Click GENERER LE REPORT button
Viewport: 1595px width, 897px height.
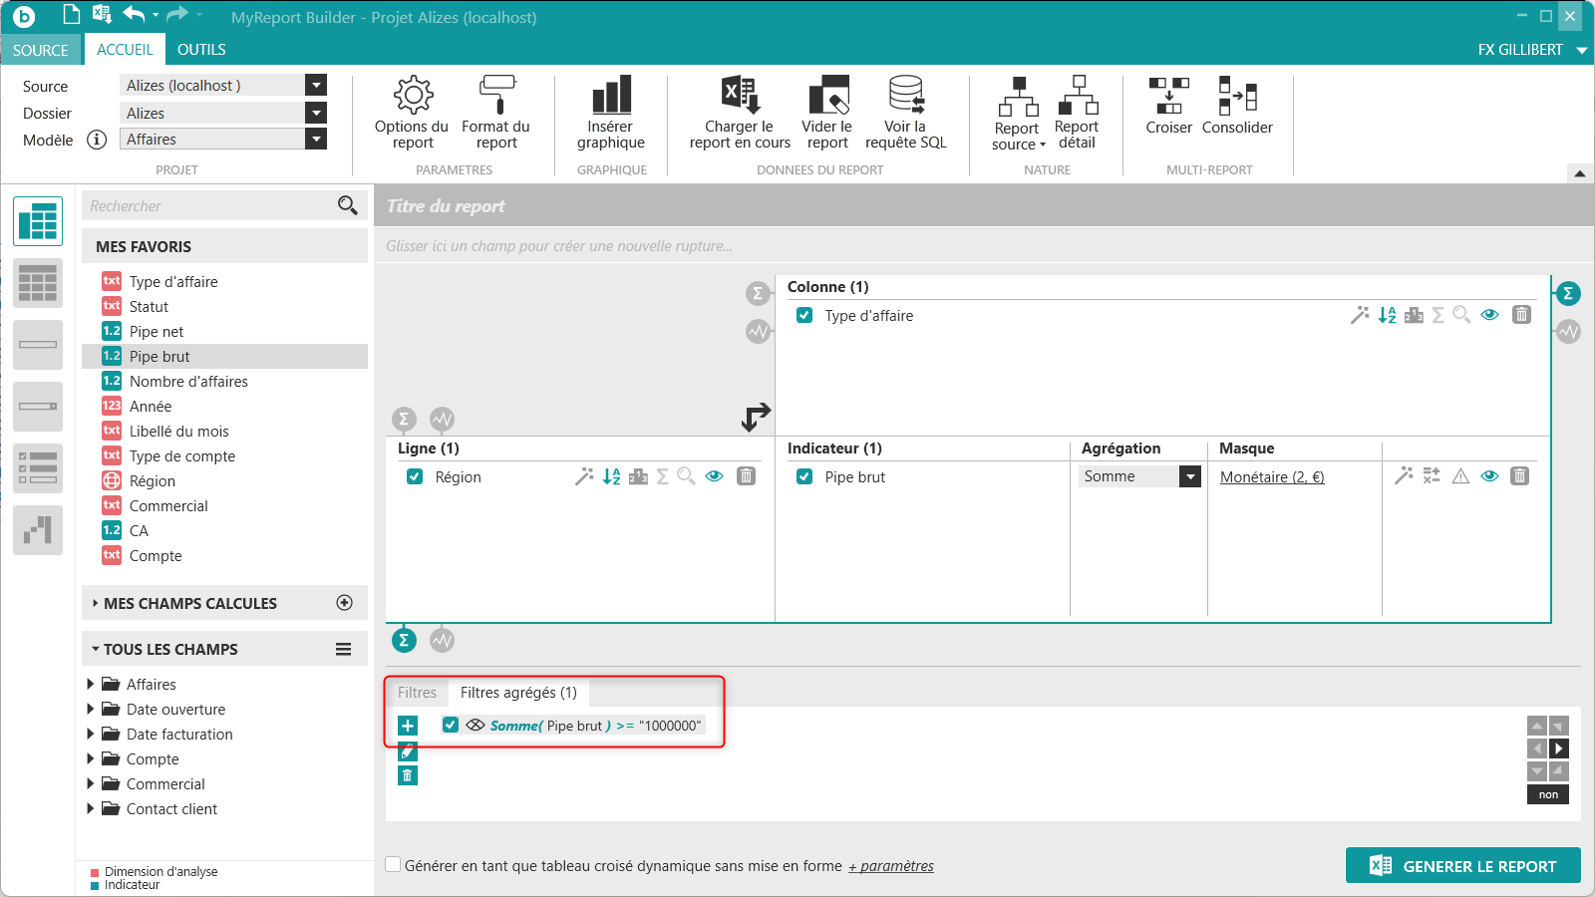tap(1462, 866)
